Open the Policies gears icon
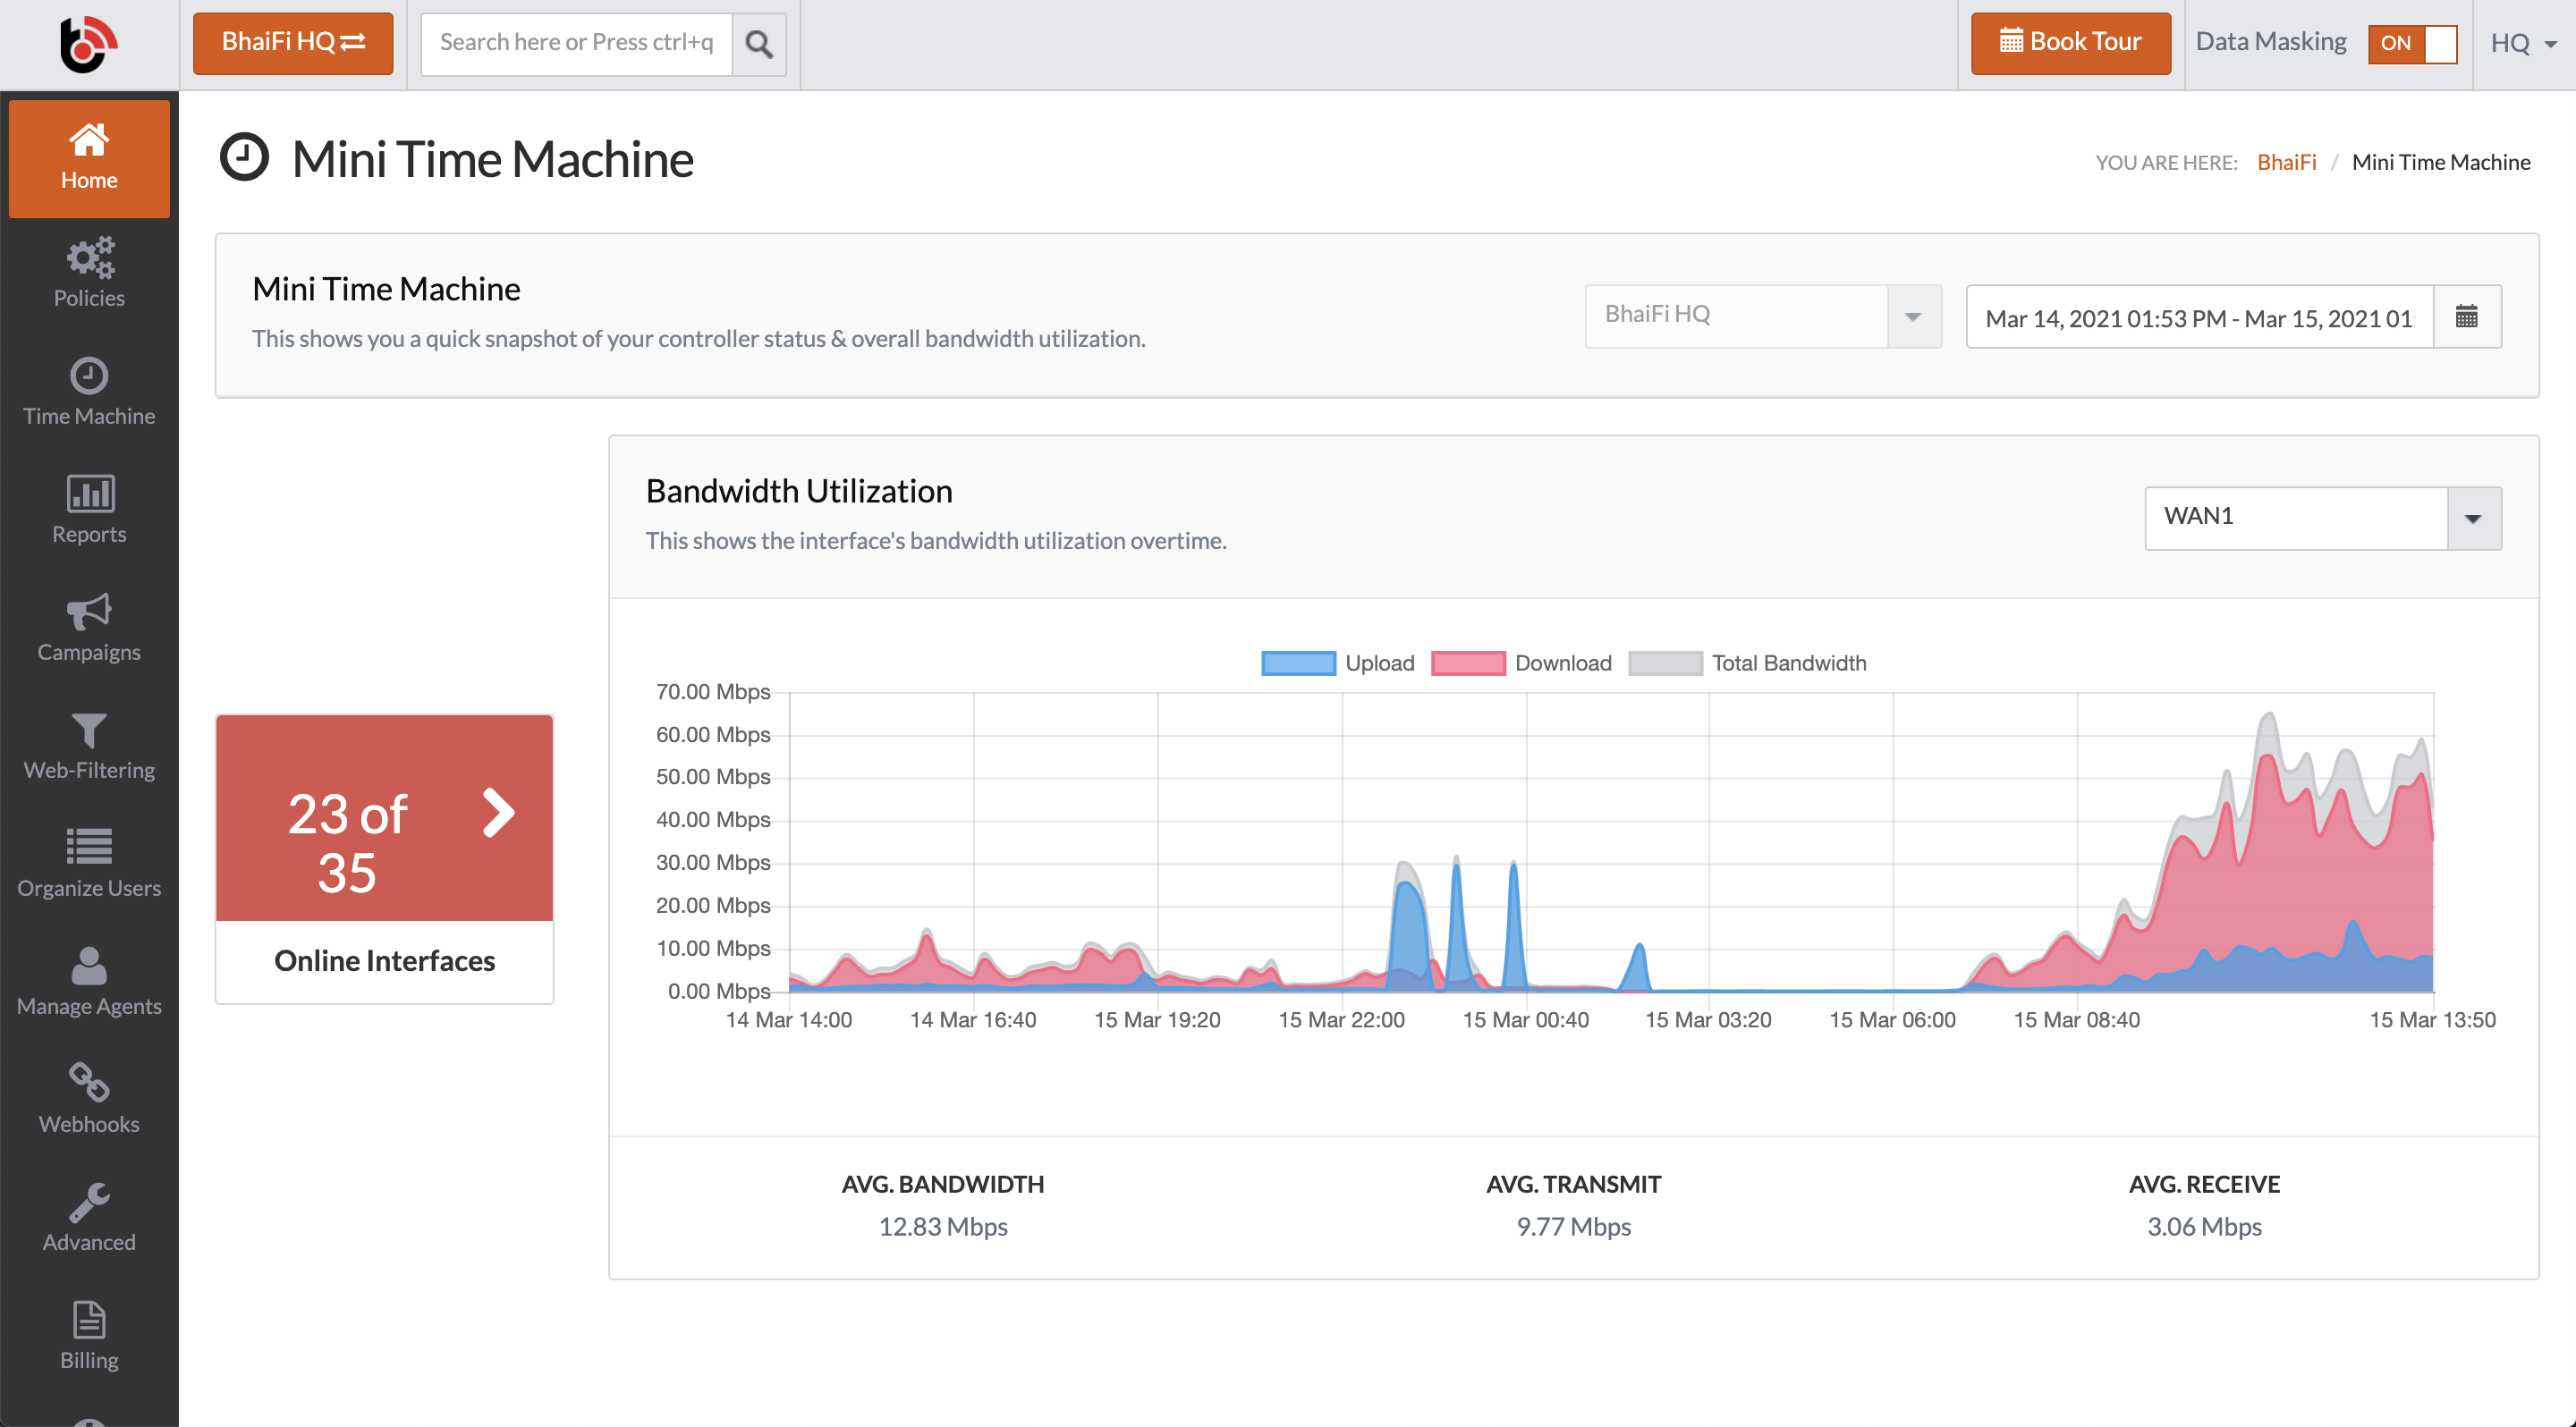This screenshot has height=1427, width=2576. (x=89, y=258)
